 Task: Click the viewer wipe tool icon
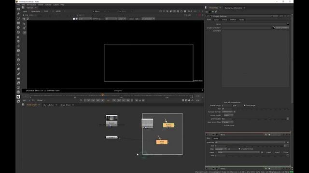click(x=25, y=33)
